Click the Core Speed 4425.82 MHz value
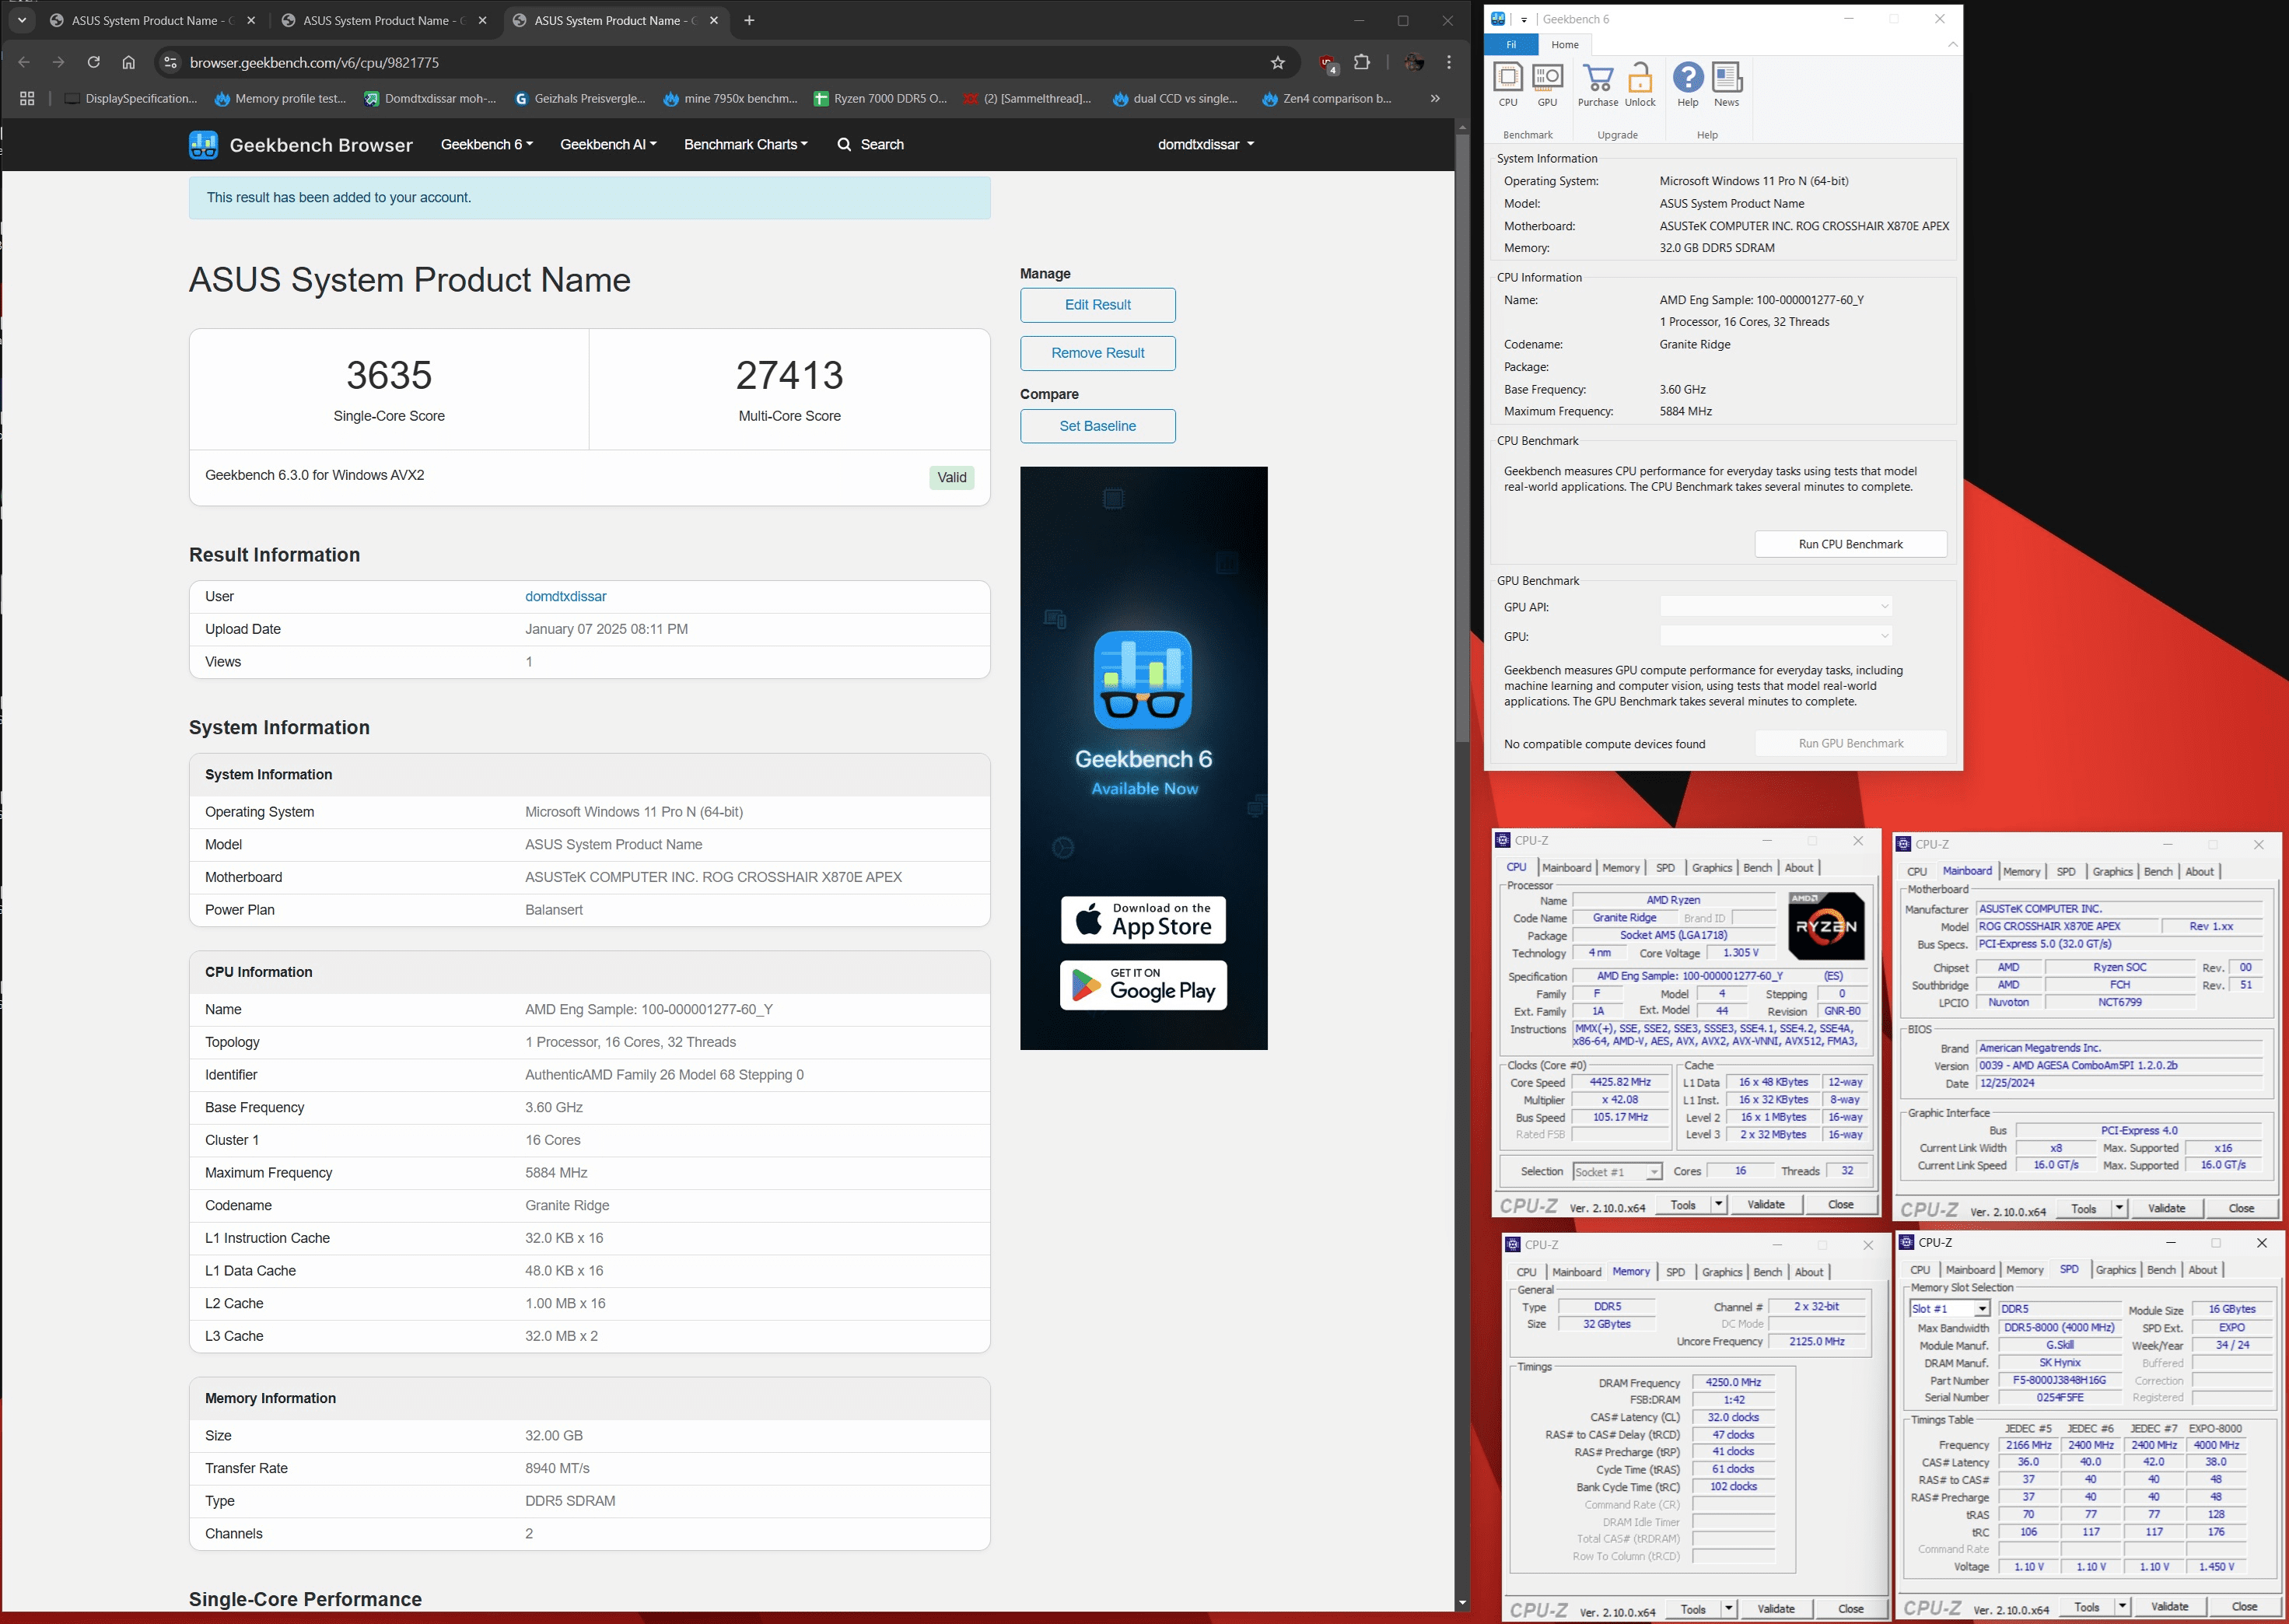This screenshot has width=2289, height=1624. [x=1620, y=1082]
